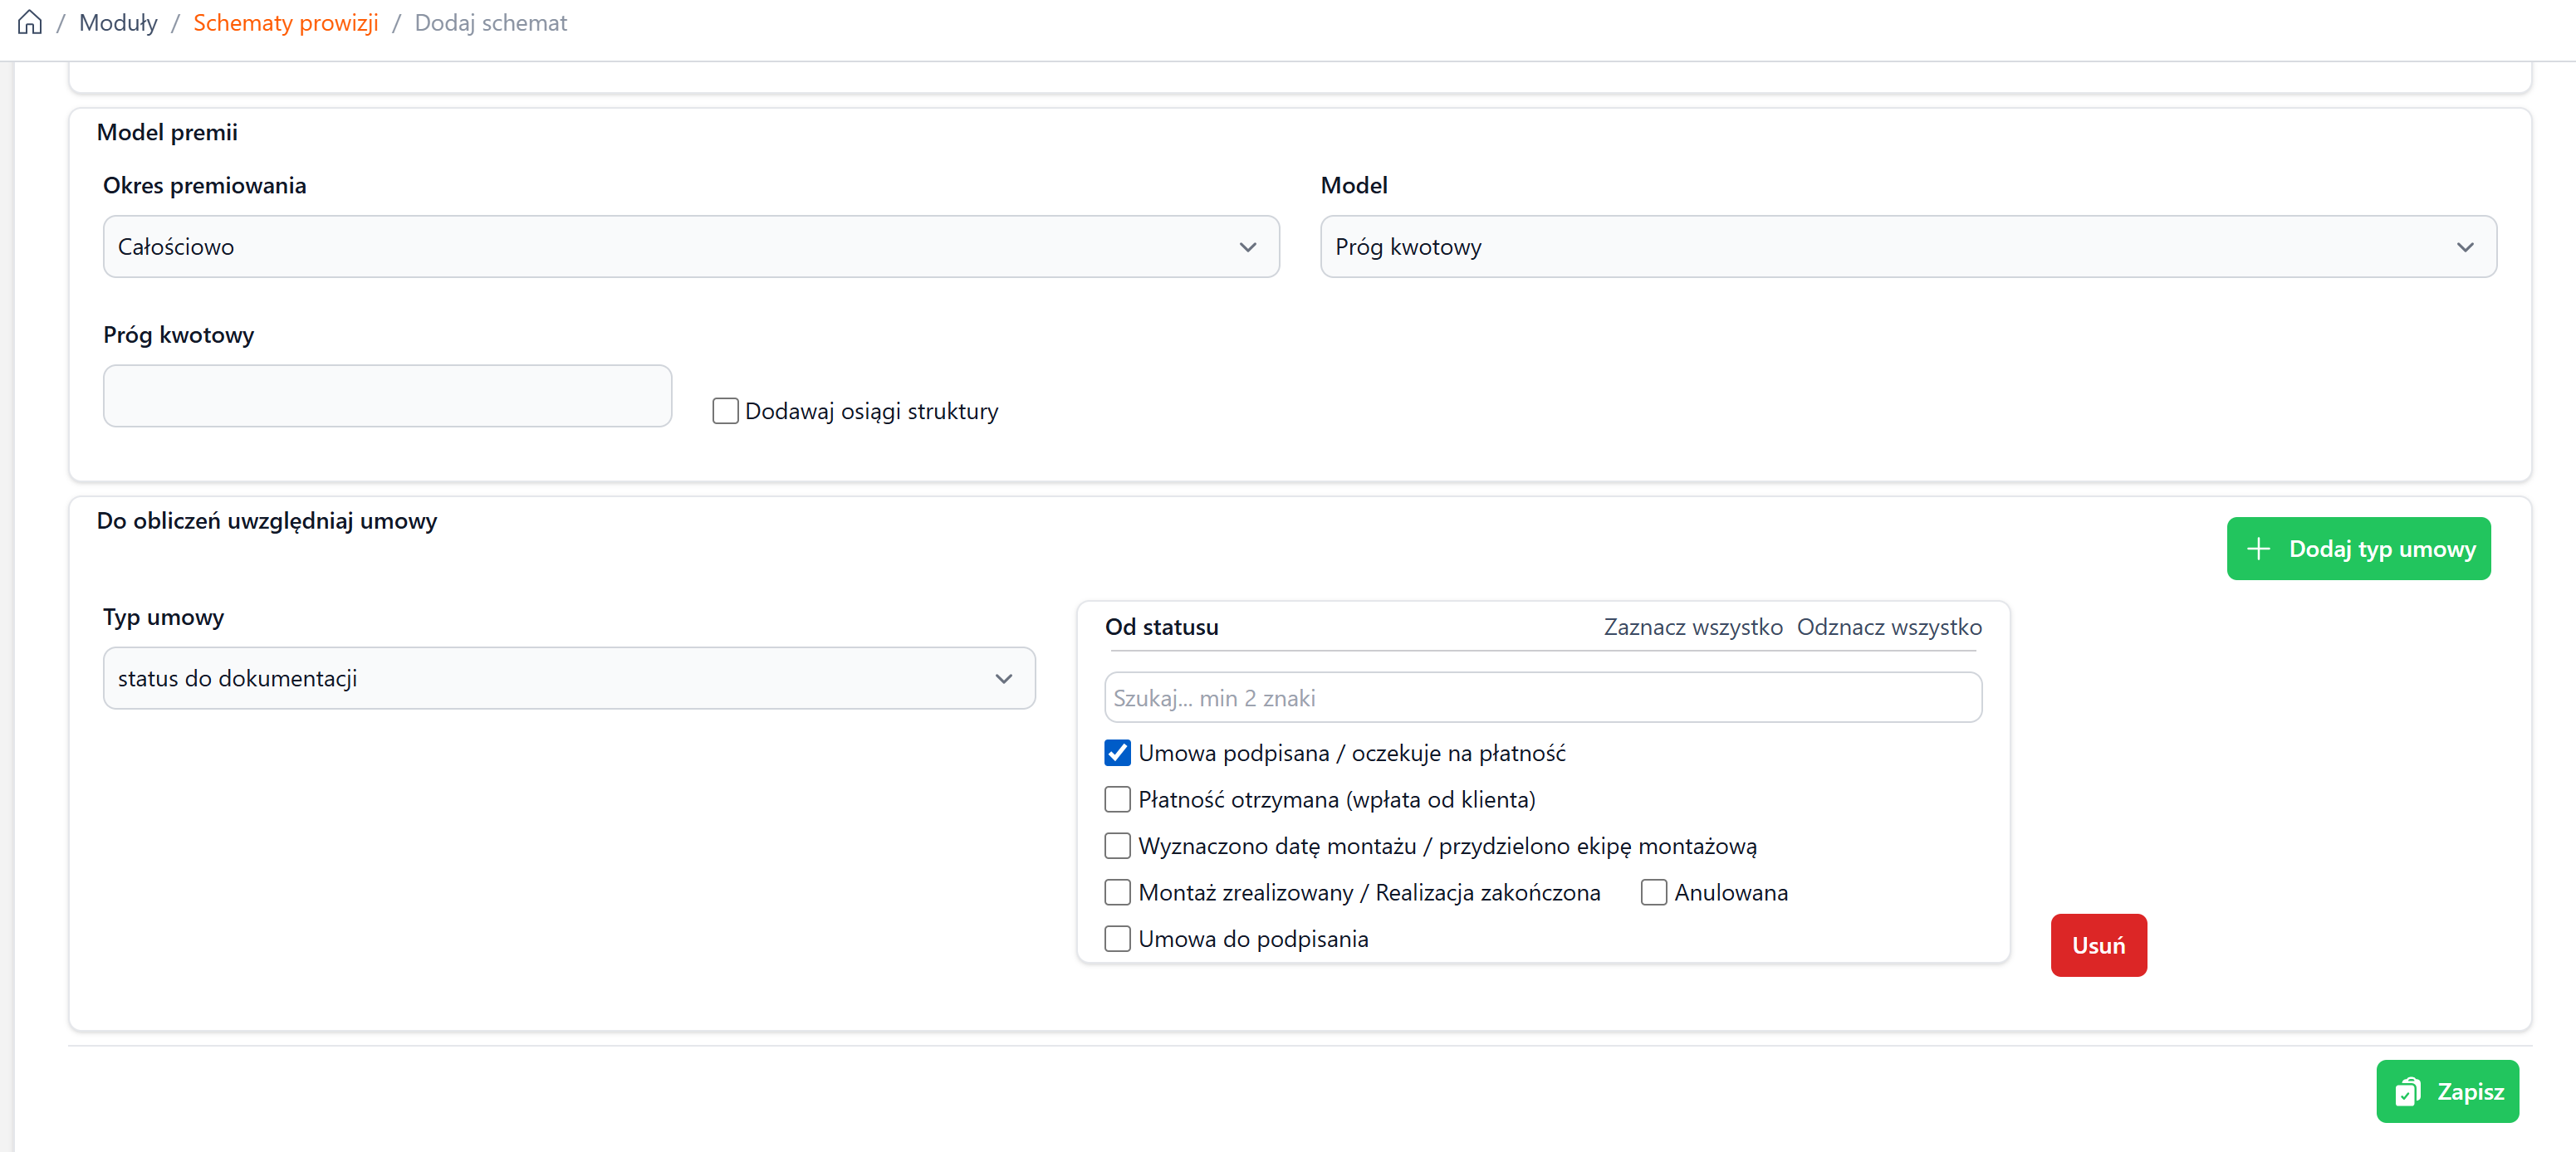Click the save icon on Zapisz button

click(x=2408, y=1091)
